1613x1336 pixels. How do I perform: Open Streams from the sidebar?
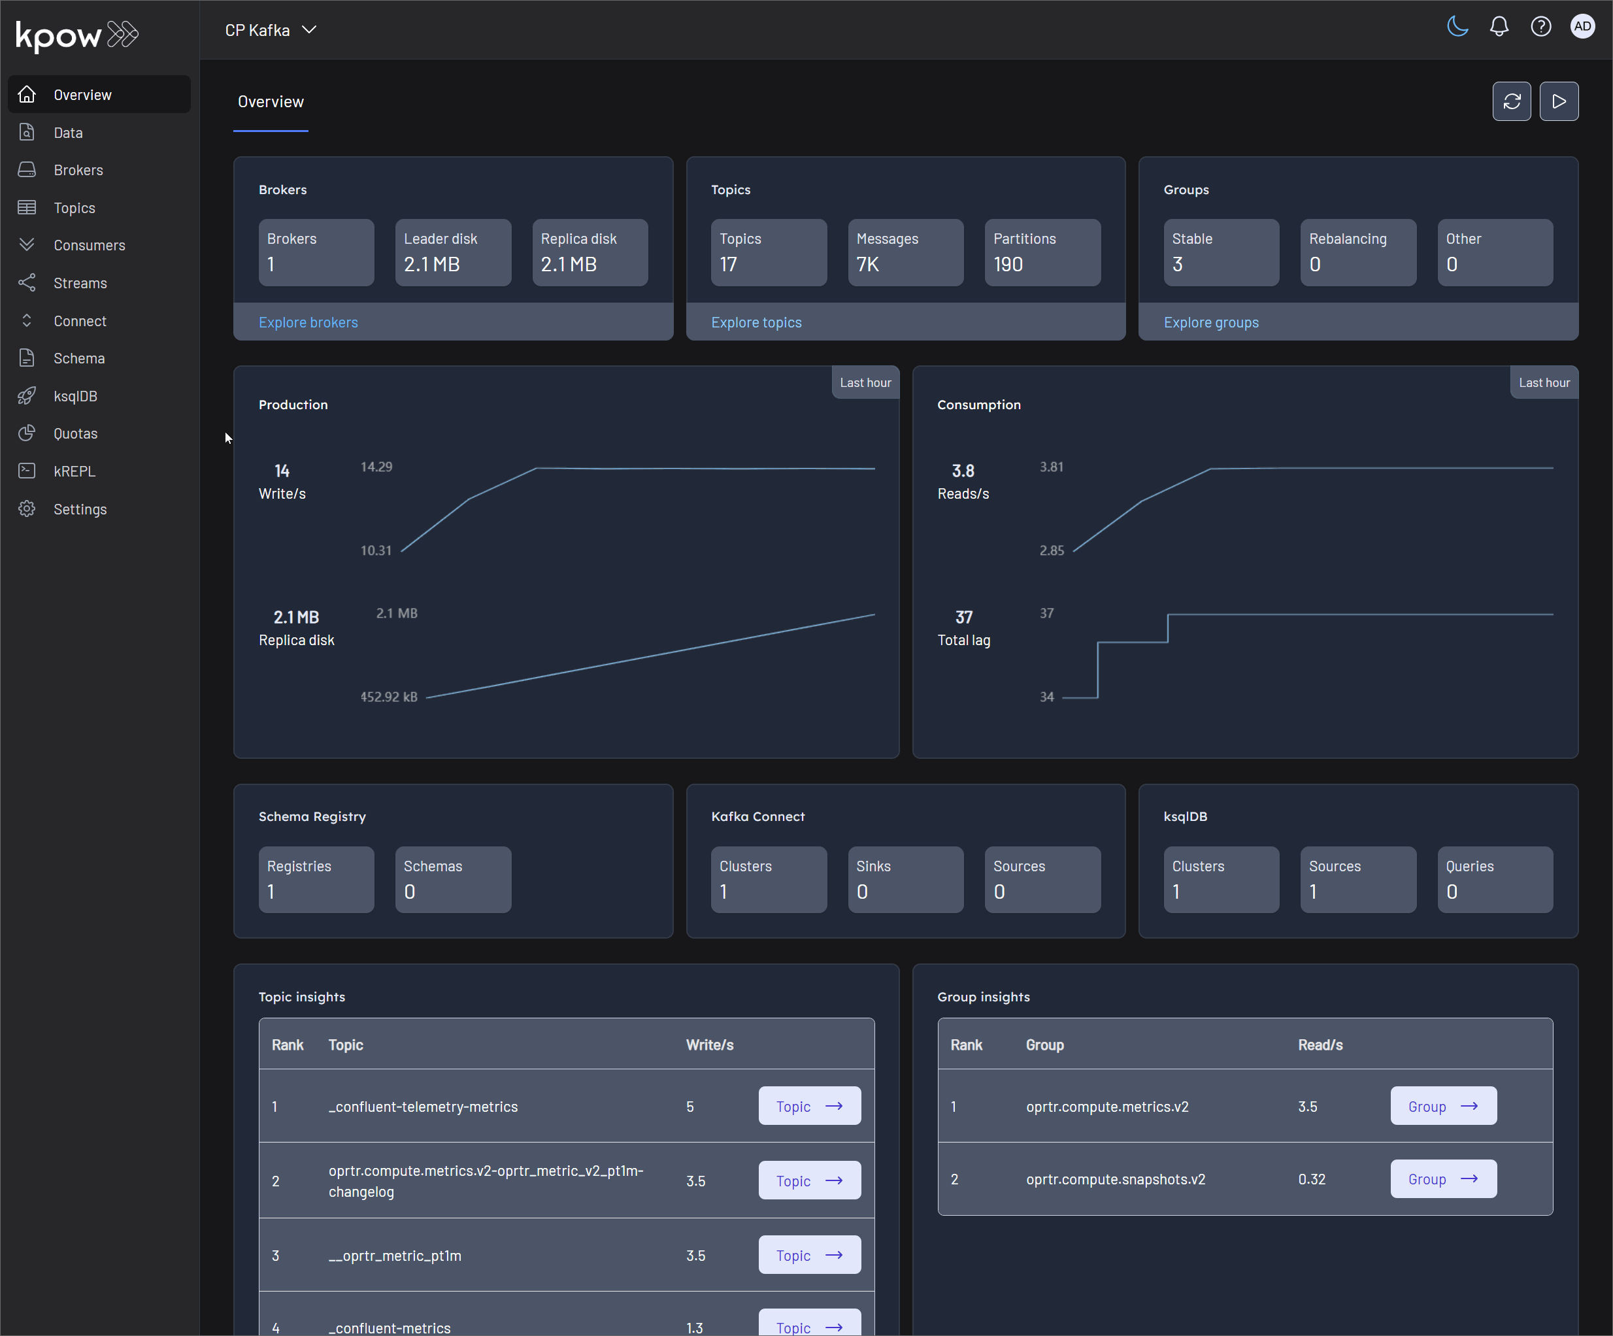[x=99, y=283]
